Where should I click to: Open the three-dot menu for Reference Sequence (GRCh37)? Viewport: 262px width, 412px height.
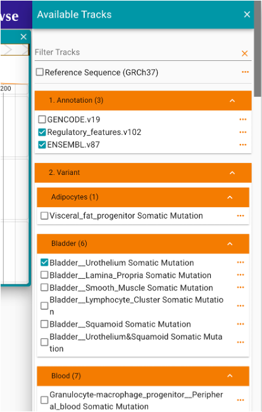(x=245, y=72)
